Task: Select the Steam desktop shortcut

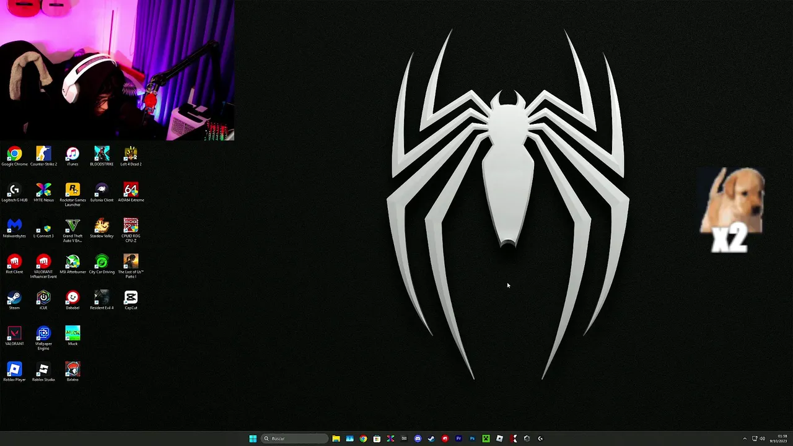Action: point(14,300)
